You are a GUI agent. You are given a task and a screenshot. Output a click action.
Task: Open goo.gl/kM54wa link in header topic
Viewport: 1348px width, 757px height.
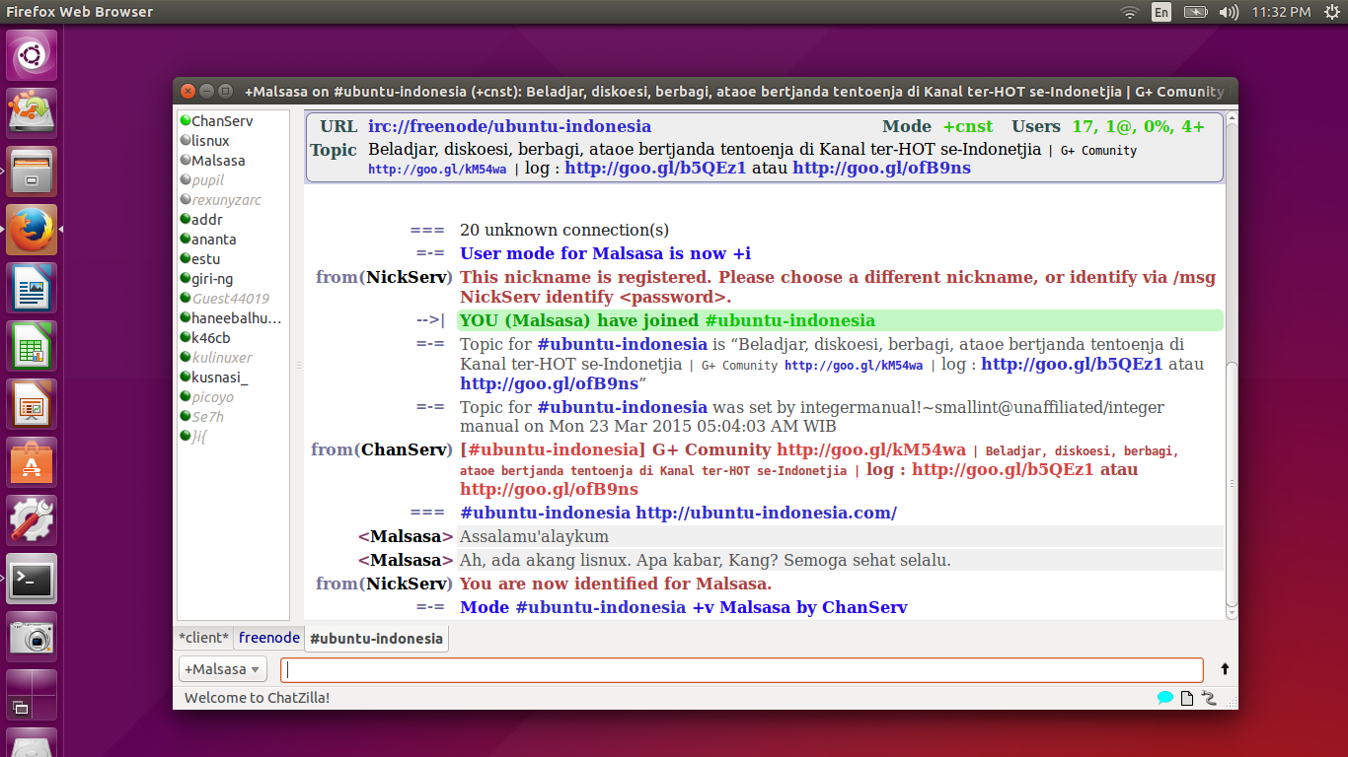click(x=437, y=169)
